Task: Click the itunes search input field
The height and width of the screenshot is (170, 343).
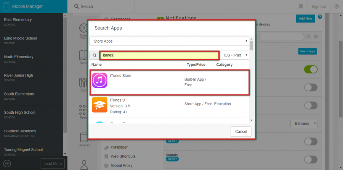Action: click(x=159, y=56)
